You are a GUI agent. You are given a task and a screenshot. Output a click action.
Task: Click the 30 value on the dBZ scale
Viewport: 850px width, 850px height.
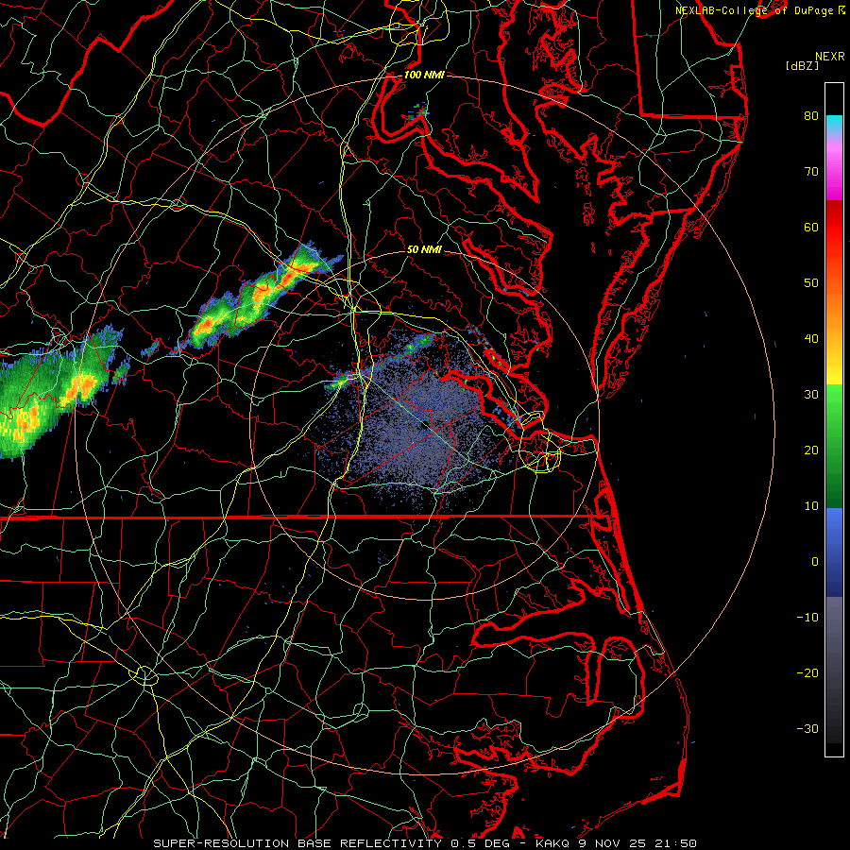811,395
